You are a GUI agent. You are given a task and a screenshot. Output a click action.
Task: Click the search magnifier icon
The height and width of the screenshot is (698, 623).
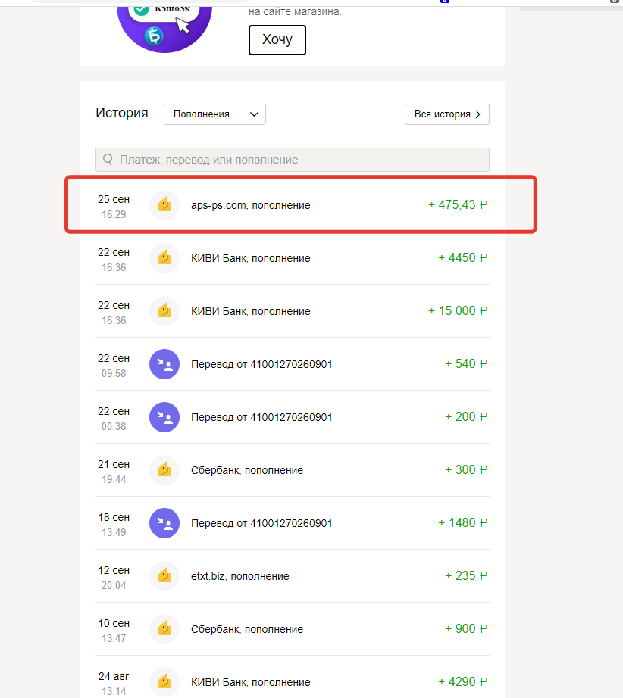(107, 160)
